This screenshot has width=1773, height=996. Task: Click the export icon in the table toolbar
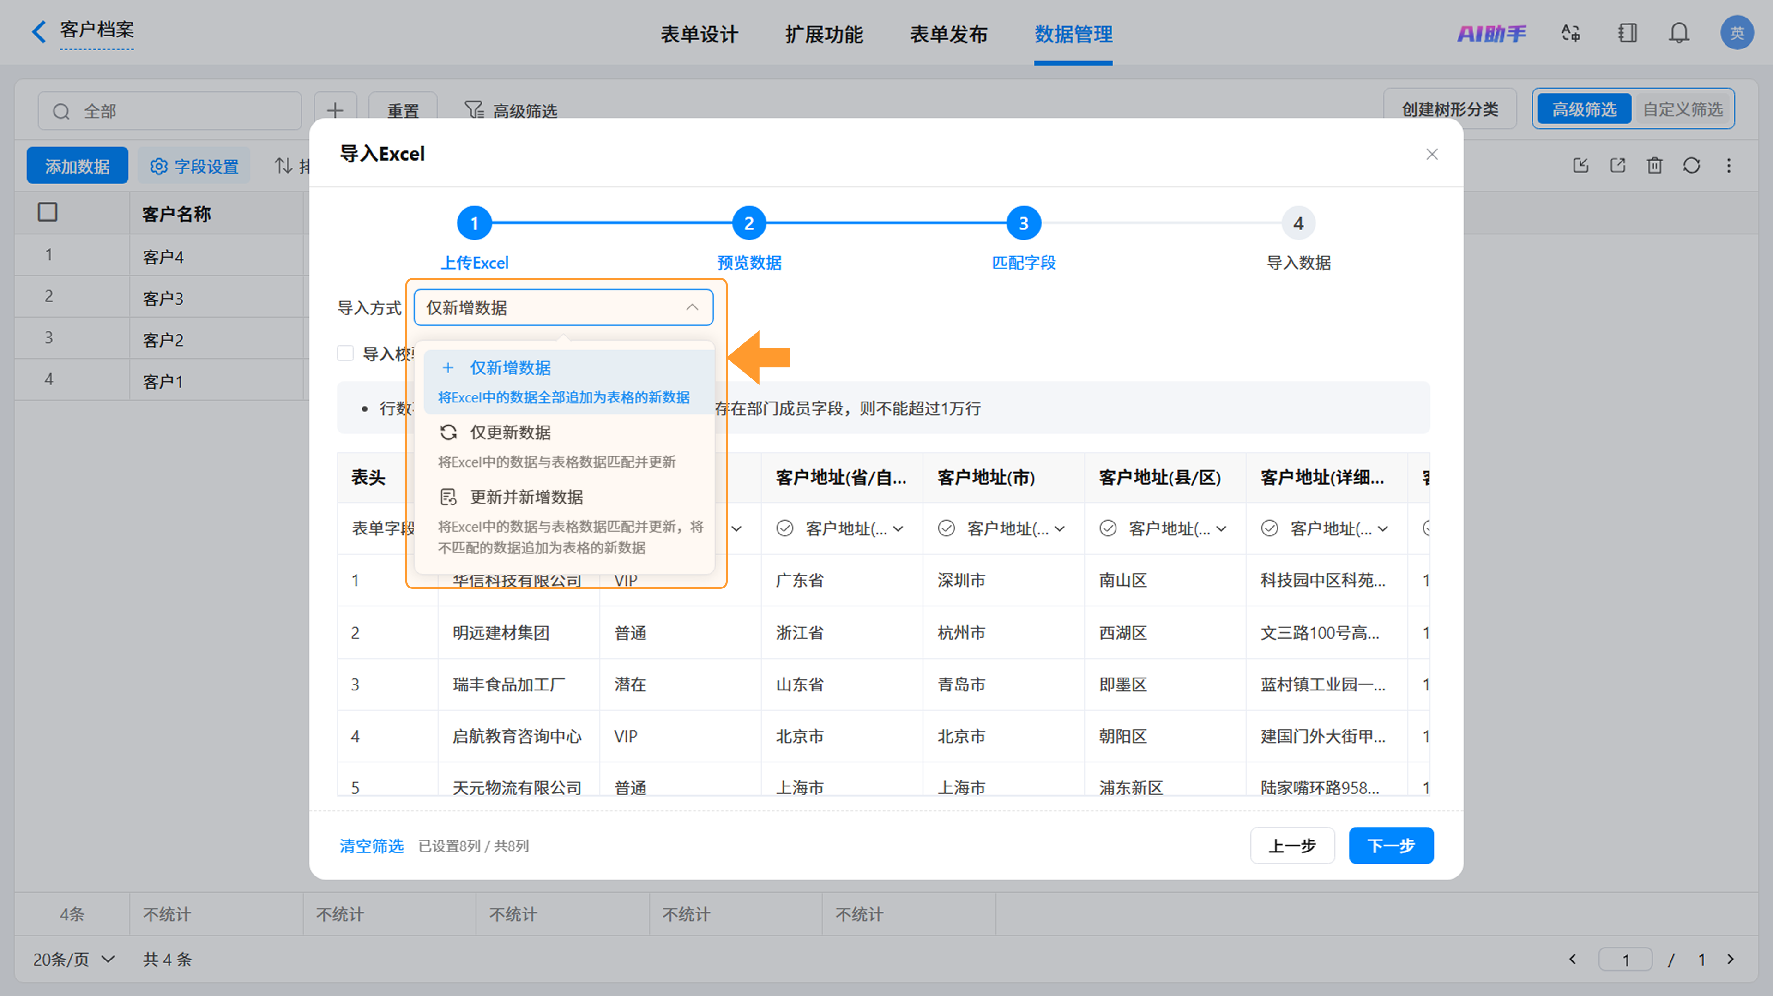click(x=1617, y=165)
